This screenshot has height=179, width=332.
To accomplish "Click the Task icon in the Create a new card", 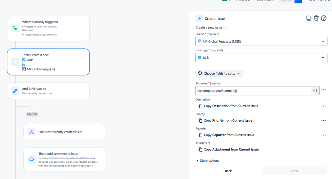I will pos(24,60).
